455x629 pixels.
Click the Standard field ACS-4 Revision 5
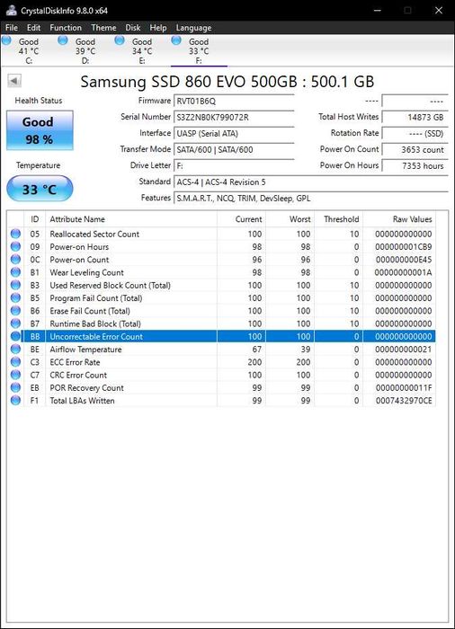coord(311,182)
